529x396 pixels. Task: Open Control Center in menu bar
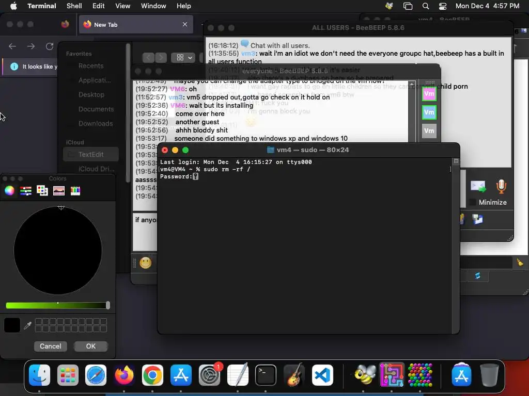click(x=443, y=6)
